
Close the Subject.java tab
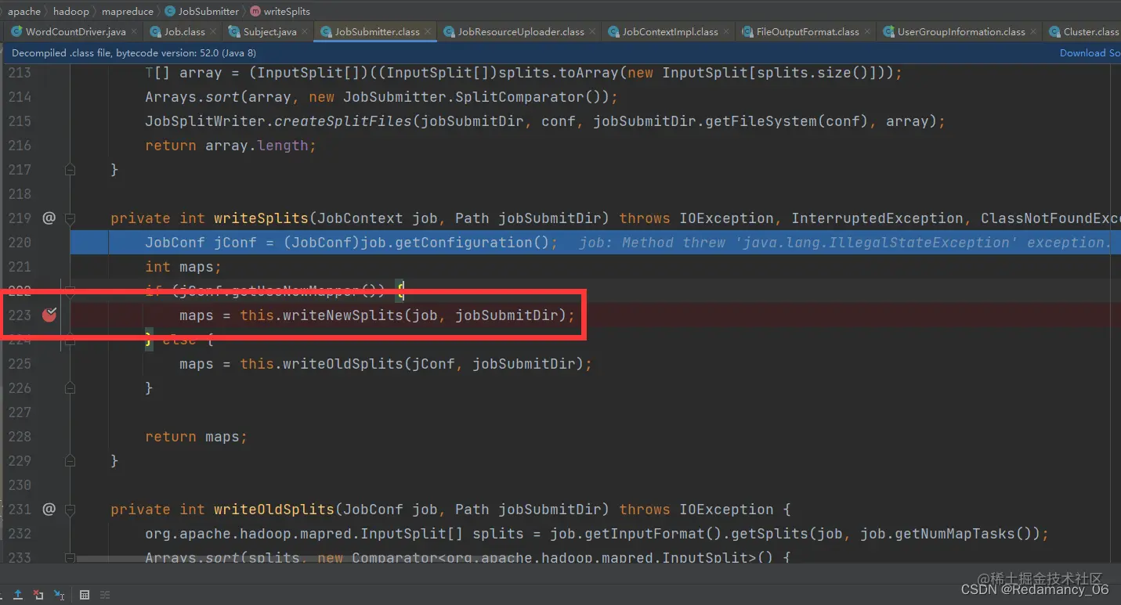[306, 32]
